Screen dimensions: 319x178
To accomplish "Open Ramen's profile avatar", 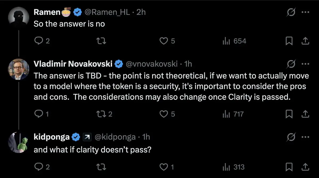I will (x=19, y=17).
